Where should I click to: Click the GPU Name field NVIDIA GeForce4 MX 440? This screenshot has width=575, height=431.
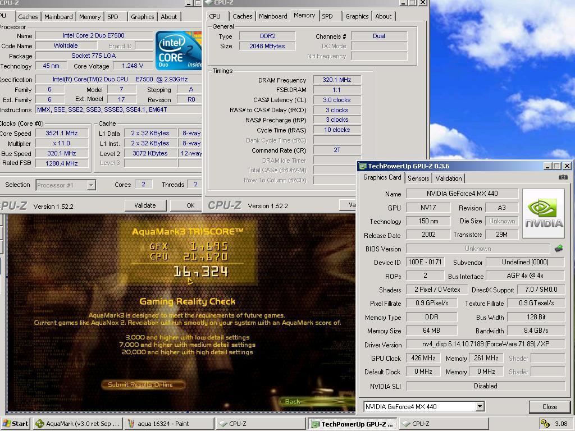click(x=462, y=194)
